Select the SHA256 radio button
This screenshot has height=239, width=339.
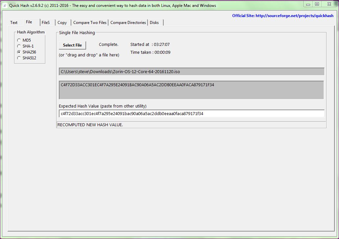pos(19,52)
